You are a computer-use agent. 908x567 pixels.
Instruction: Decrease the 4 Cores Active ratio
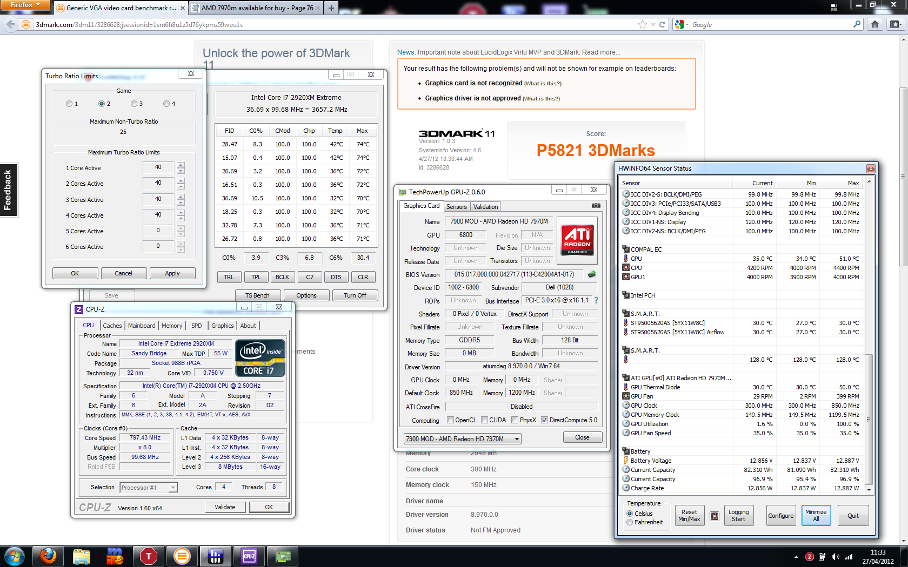(x=181, y=218)
